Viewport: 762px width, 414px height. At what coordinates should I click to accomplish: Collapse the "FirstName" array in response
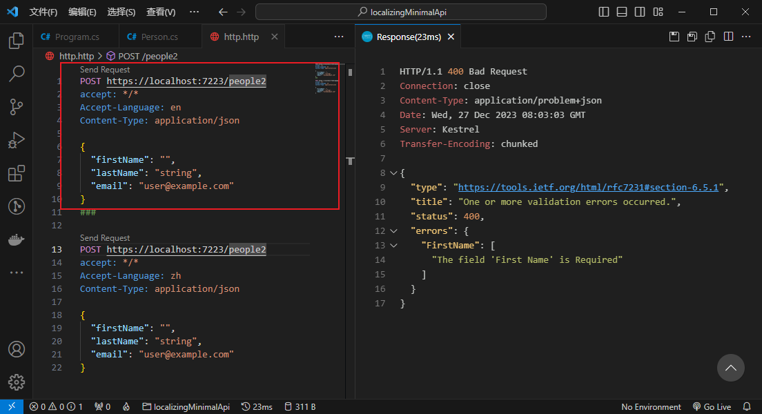click(393, 245)
